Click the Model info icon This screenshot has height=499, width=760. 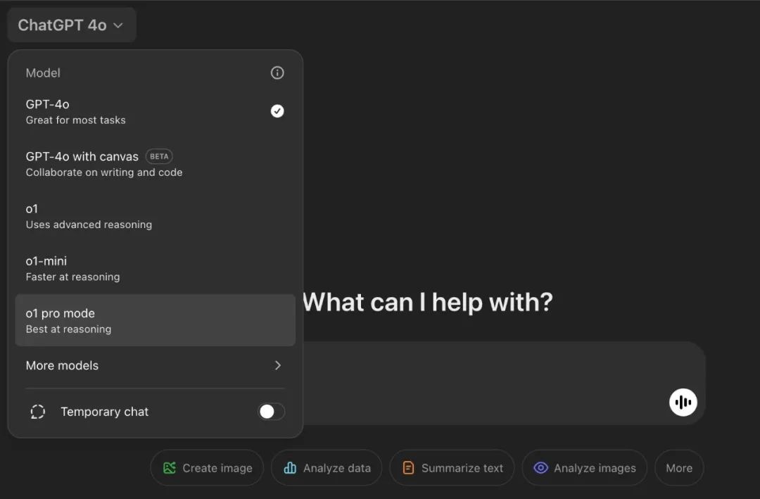tap(277, 73)
